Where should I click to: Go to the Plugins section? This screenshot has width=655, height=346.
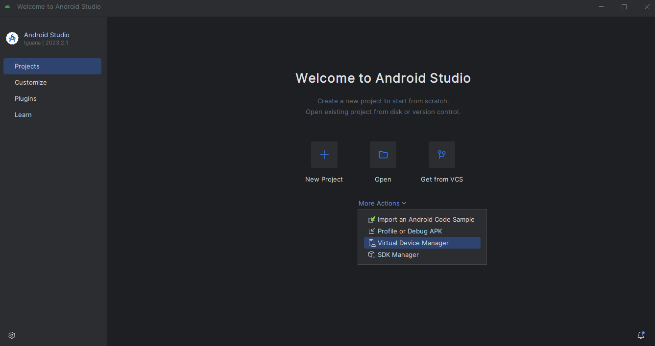25,98
